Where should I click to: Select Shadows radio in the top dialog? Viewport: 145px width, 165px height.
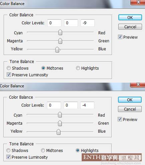9,68
